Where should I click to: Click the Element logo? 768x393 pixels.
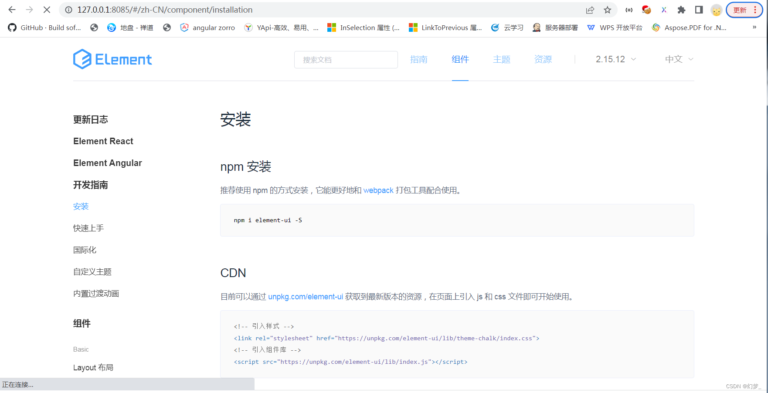pos(112,59)
